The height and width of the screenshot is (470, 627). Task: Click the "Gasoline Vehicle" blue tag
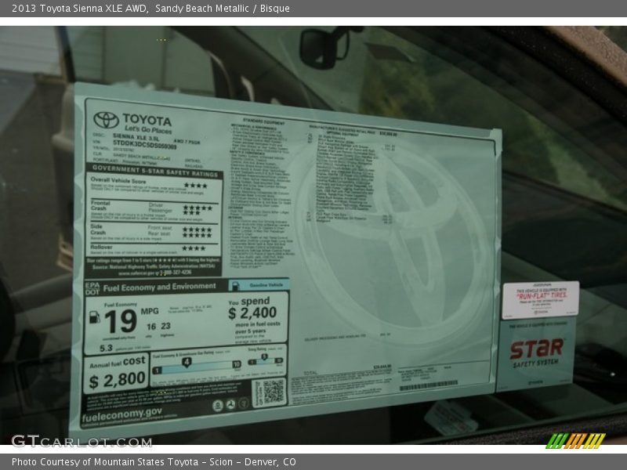259,285
